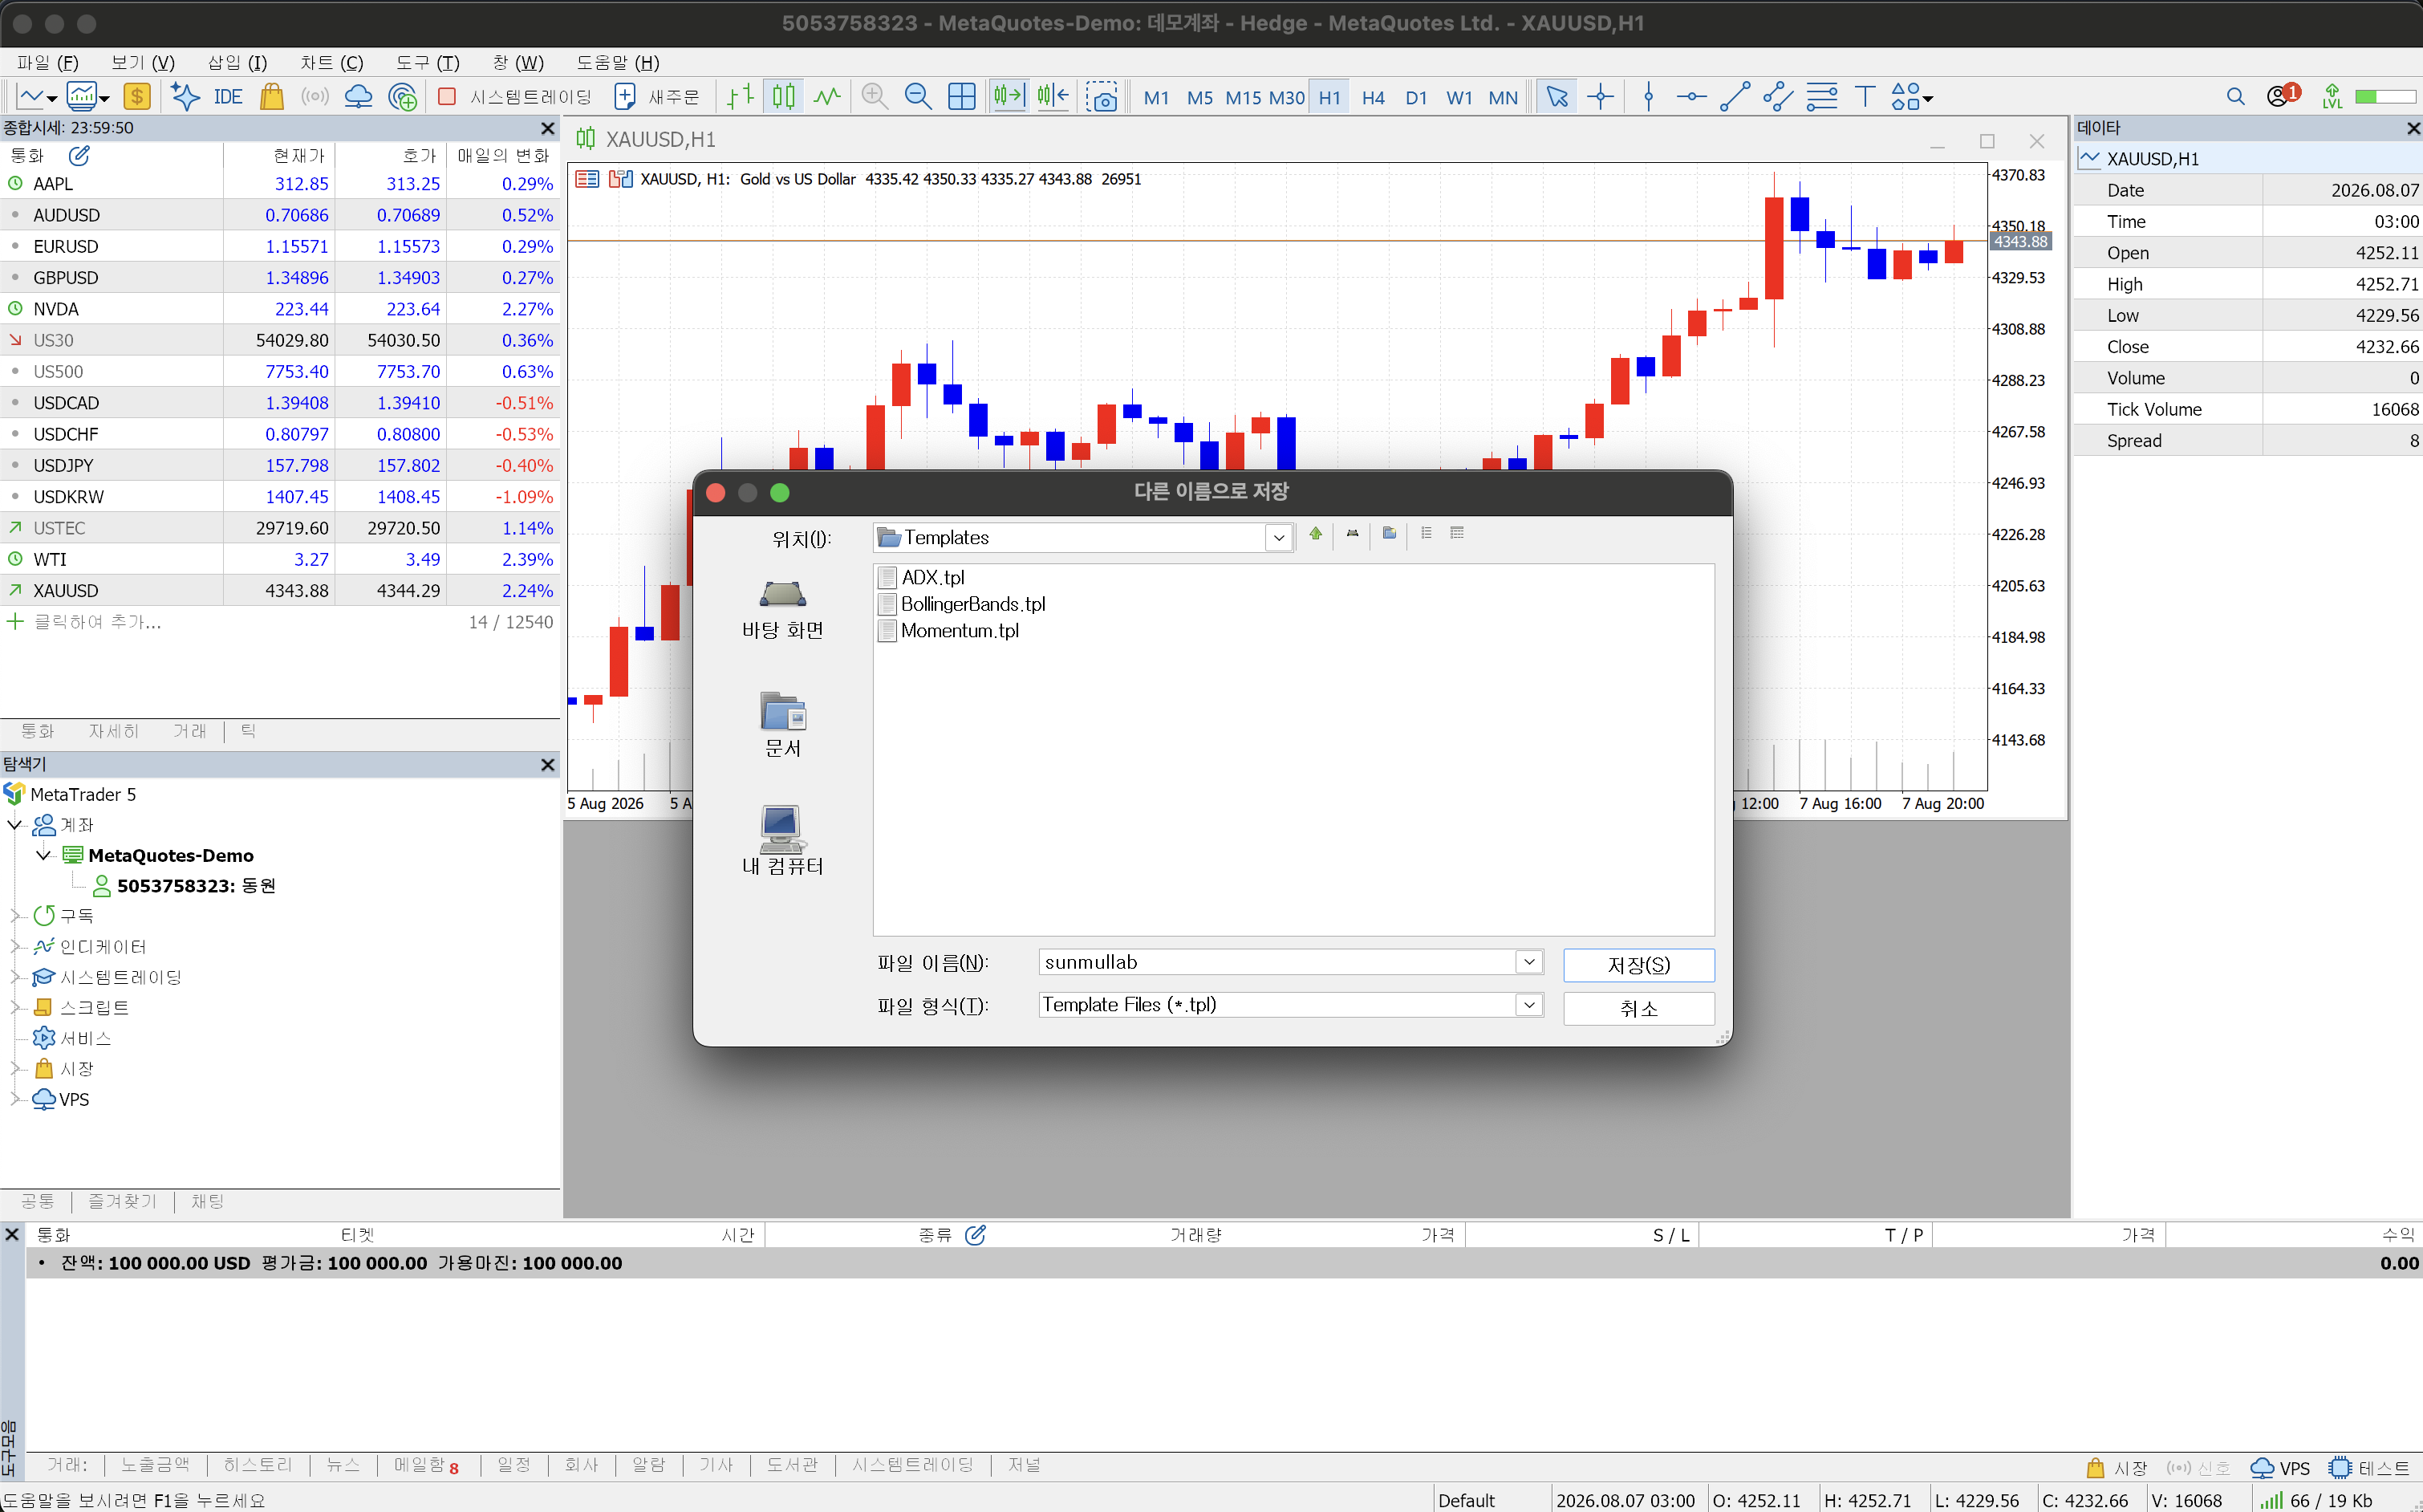Select the equidistant channel tool
2423x1512 pixels.
1777,97
